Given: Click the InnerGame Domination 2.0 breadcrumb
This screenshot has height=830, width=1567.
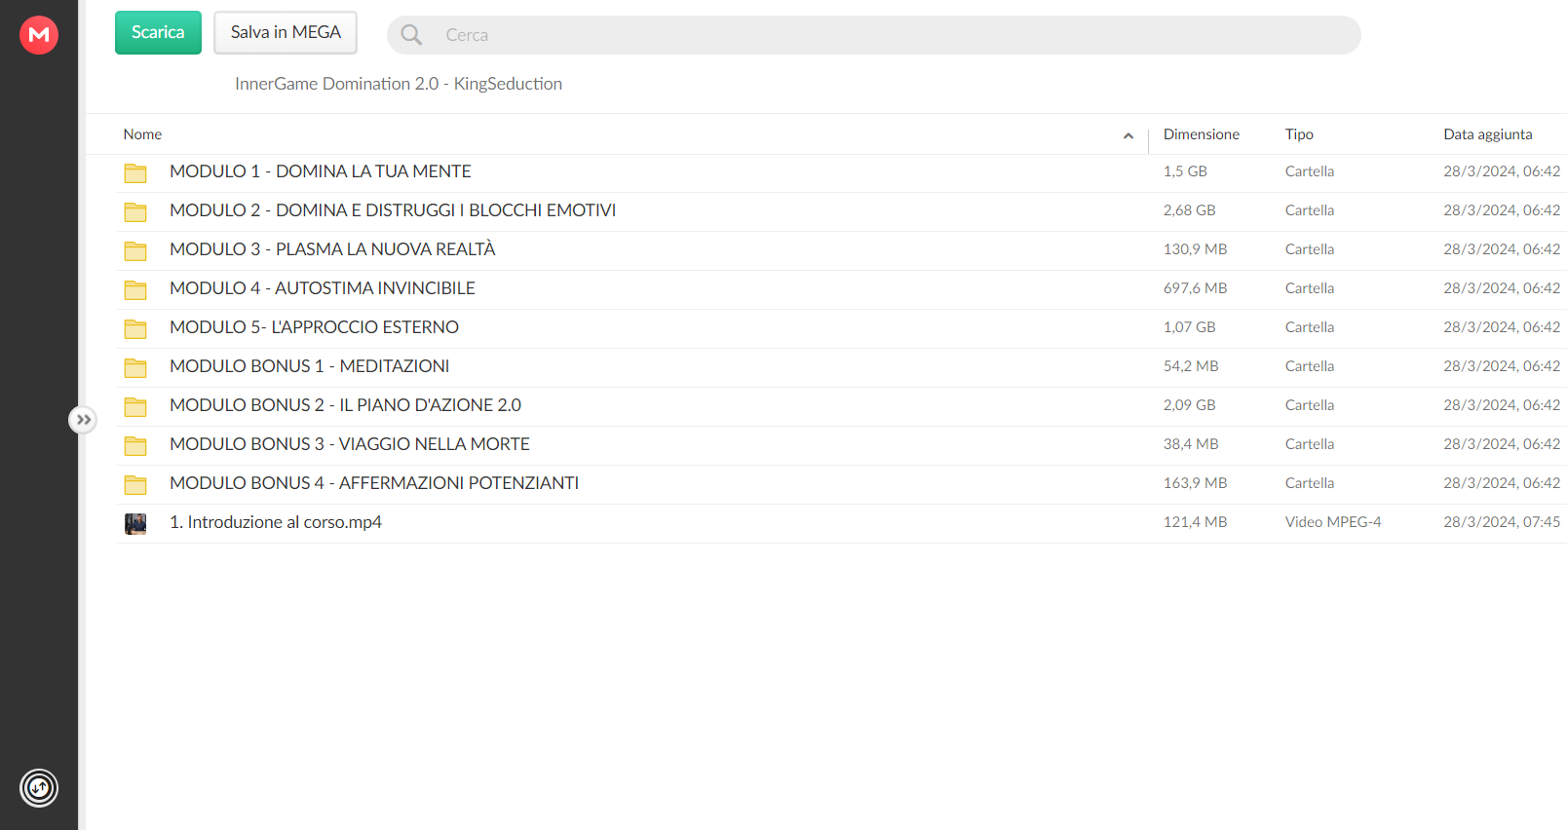Looking at the screenshot, I should click(399, 84).
